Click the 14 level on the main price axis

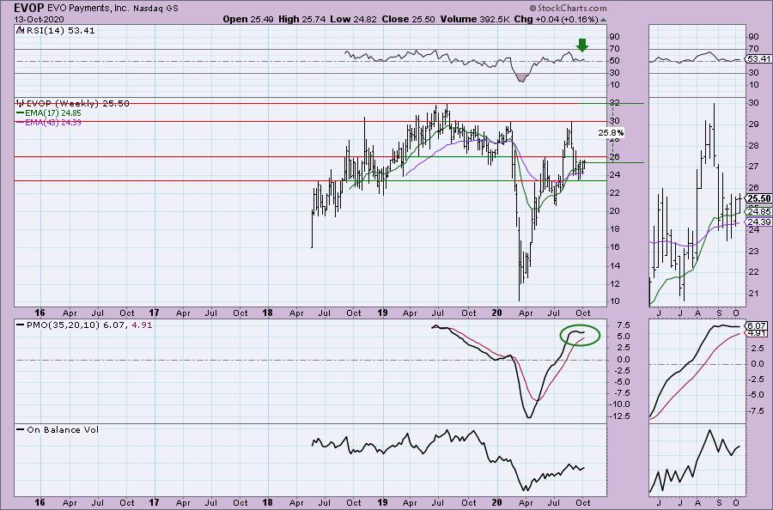click(615, 265)
